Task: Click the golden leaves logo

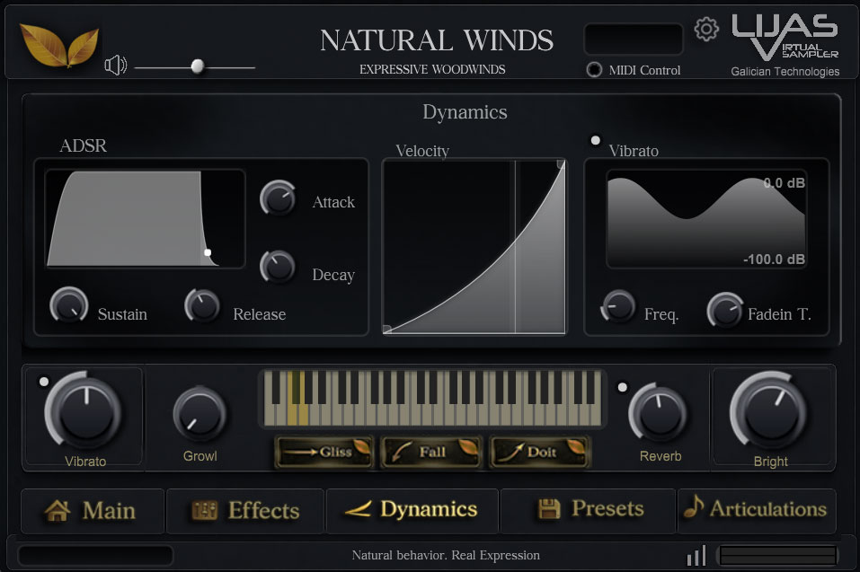Action: pos(58,46)
